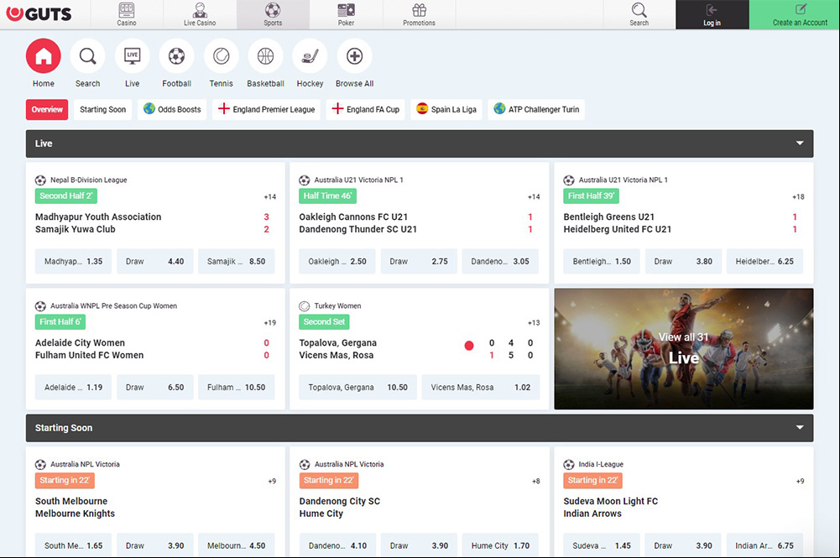This screenshot has width=840, height=558.
Task: Go to the sports Home icon
Action: click(x=44, y=55)
